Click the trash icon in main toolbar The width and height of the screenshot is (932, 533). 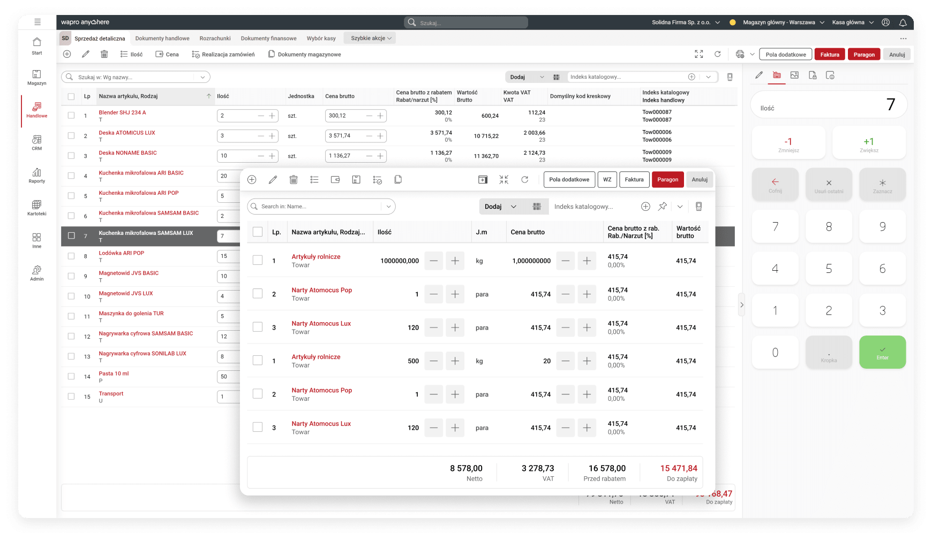click(104, 54)
